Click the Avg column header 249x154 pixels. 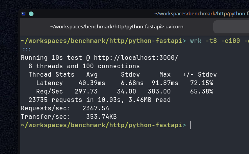coord(92,75)
